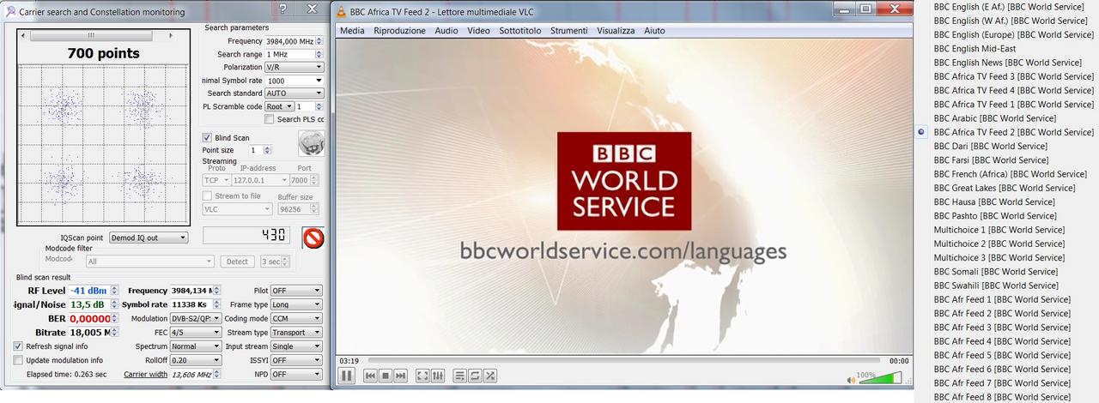Click VLC previous track button

click(370, 376)
